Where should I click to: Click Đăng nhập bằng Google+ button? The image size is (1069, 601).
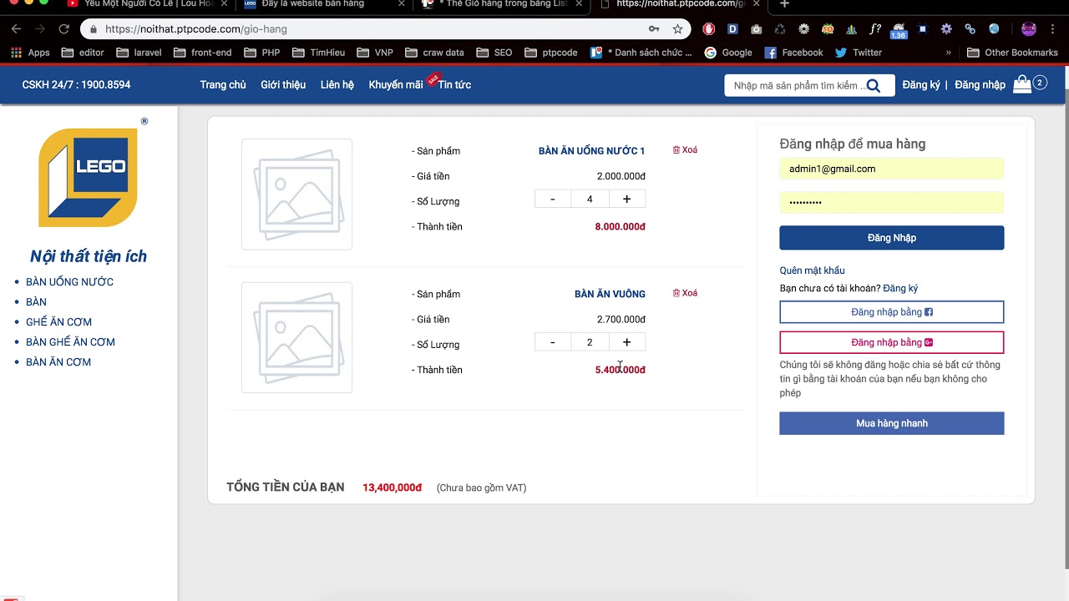[x=892, y=342]
